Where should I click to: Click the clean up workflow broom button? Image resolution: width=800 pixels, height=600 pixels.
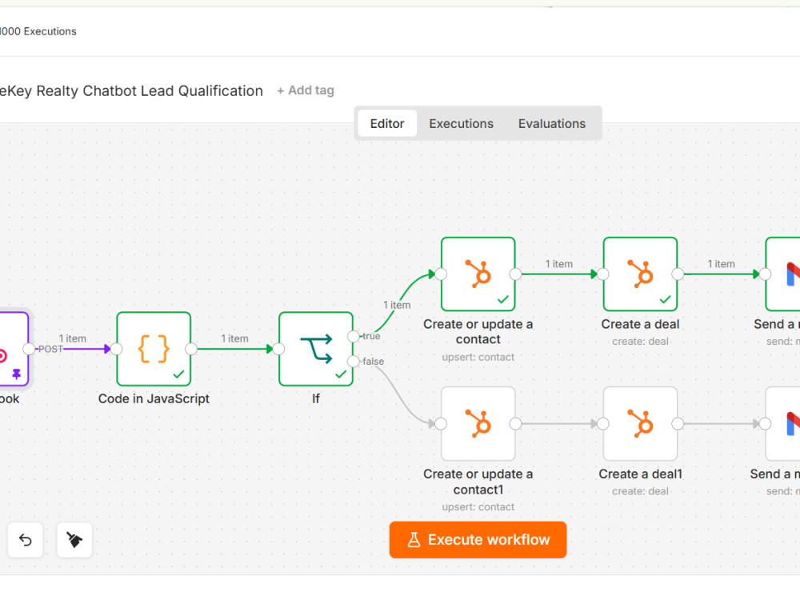point(74,540)
